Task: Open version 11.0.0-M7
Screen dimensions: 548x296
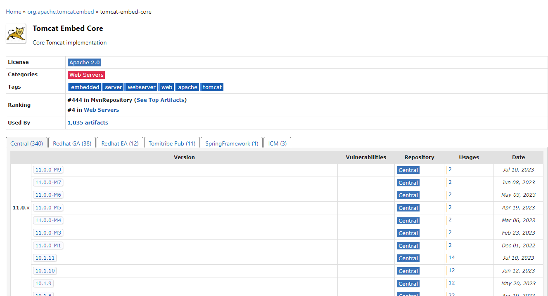Action: coord(48,182)
